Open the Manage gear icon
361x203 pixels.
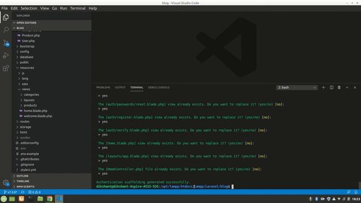click(x=6, y=183)
